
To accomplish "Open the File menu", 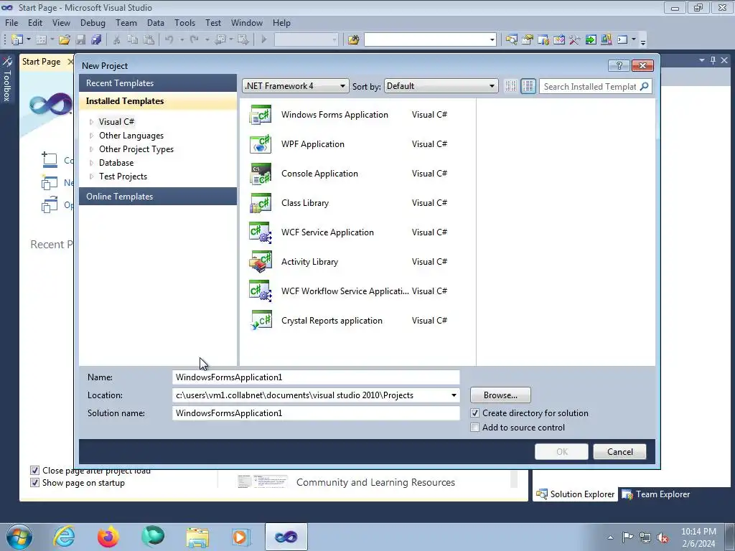I will click(x=11, y=23).
